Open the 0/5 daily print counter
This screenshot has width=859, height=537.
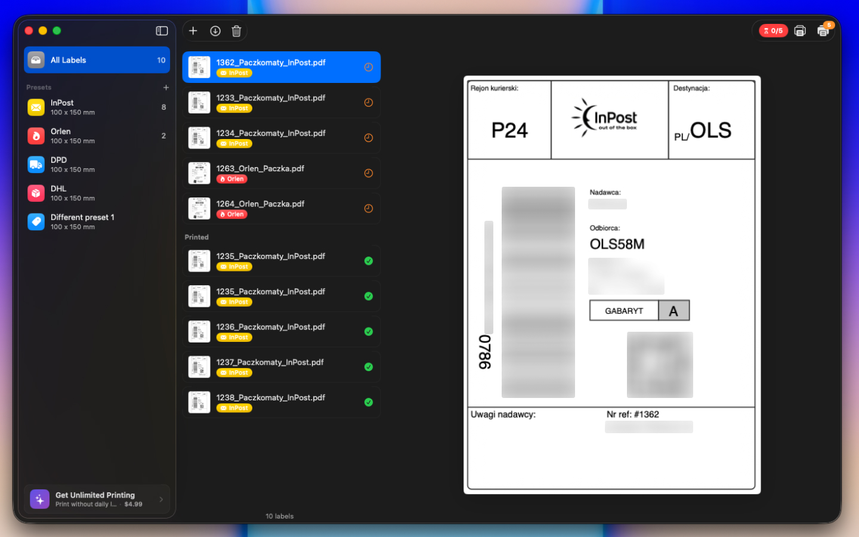pos(773,30)
